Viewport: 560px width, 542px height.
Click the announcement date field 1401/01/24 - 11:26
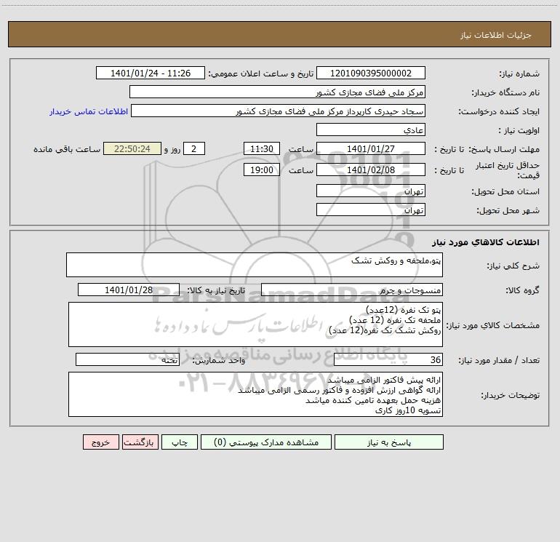click(151, 73)
